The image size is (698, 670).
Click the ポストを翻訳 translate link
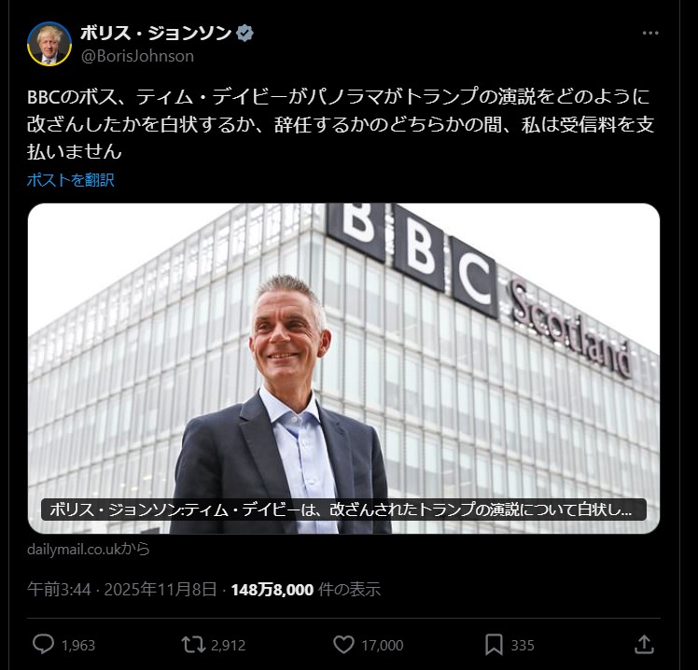coord(70,180)
